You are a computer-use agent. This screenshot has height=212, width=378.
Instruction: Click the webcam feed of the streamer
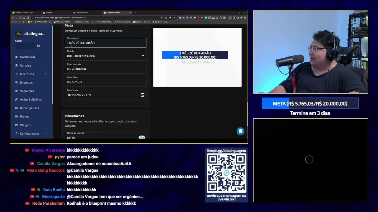[310, 52]
